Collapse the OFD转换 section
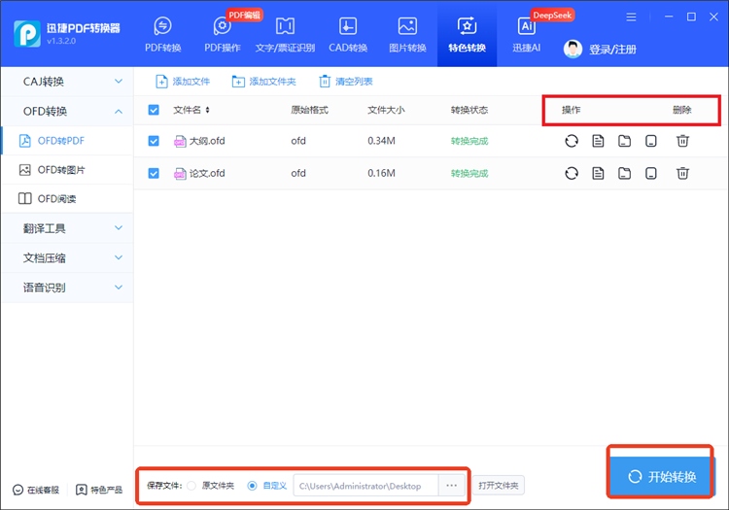729x510 pixels. pos(67,111)
